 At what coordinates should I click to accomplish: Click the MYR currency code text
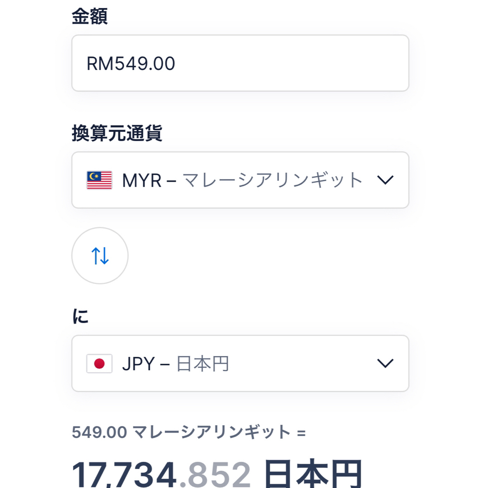pyautogui.click(x=142, y=180)
